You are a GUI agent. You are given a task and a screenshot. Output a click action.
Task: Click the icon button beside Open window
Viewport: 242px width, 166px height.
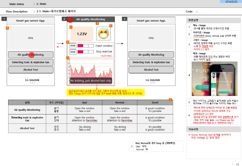click(73, 46)
